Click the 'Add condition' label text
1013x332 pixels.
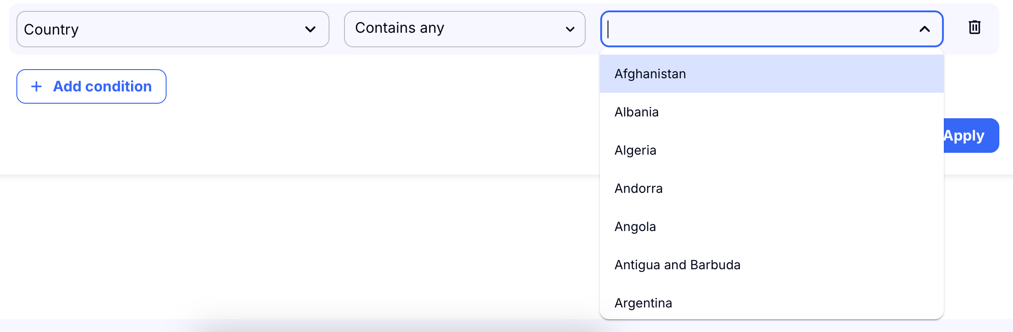tap(102, 86)
